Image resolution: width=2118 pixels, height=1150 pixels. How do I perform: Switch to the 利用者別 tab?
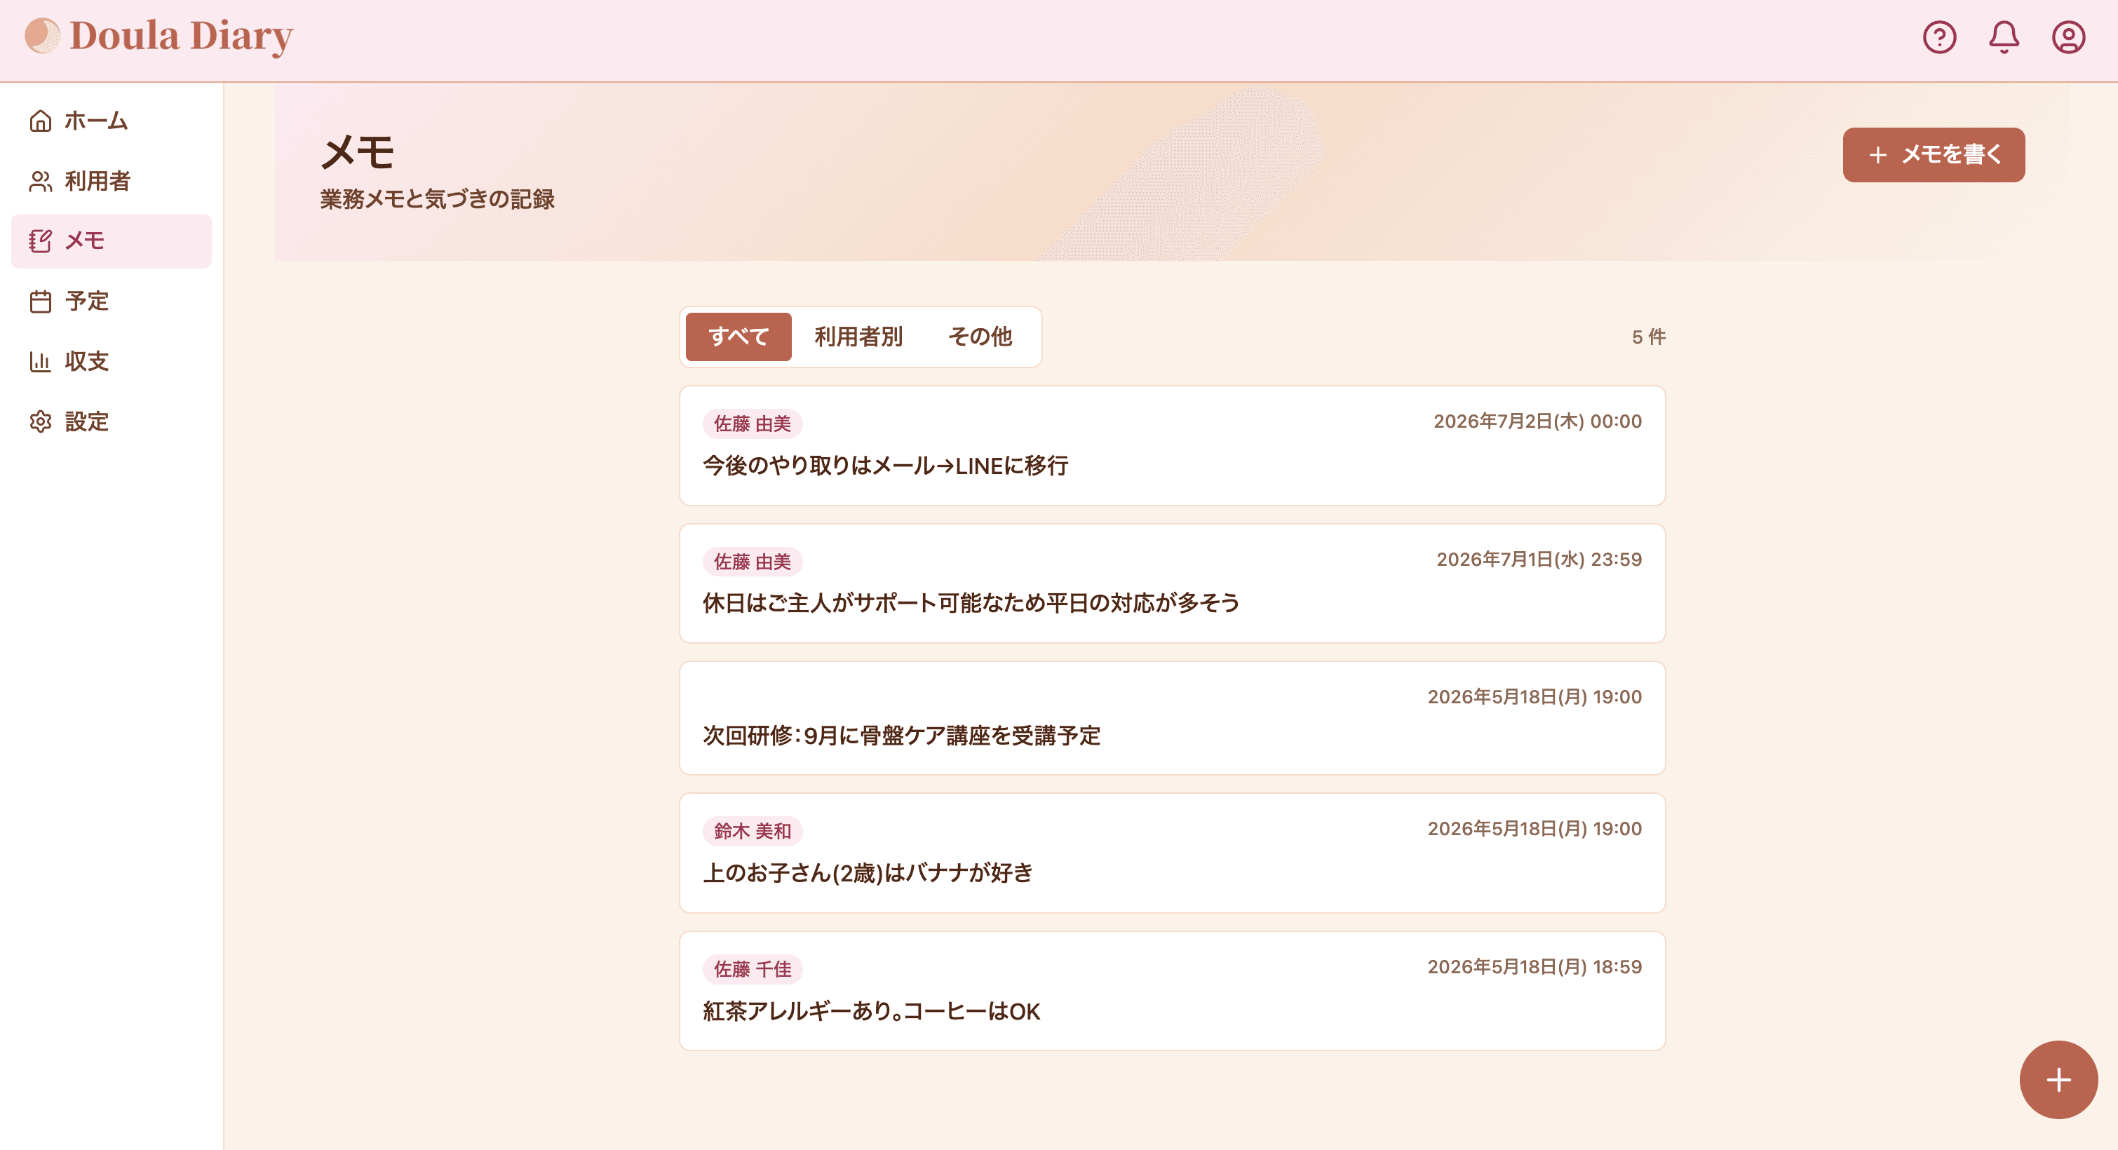[x=858, y=336]
